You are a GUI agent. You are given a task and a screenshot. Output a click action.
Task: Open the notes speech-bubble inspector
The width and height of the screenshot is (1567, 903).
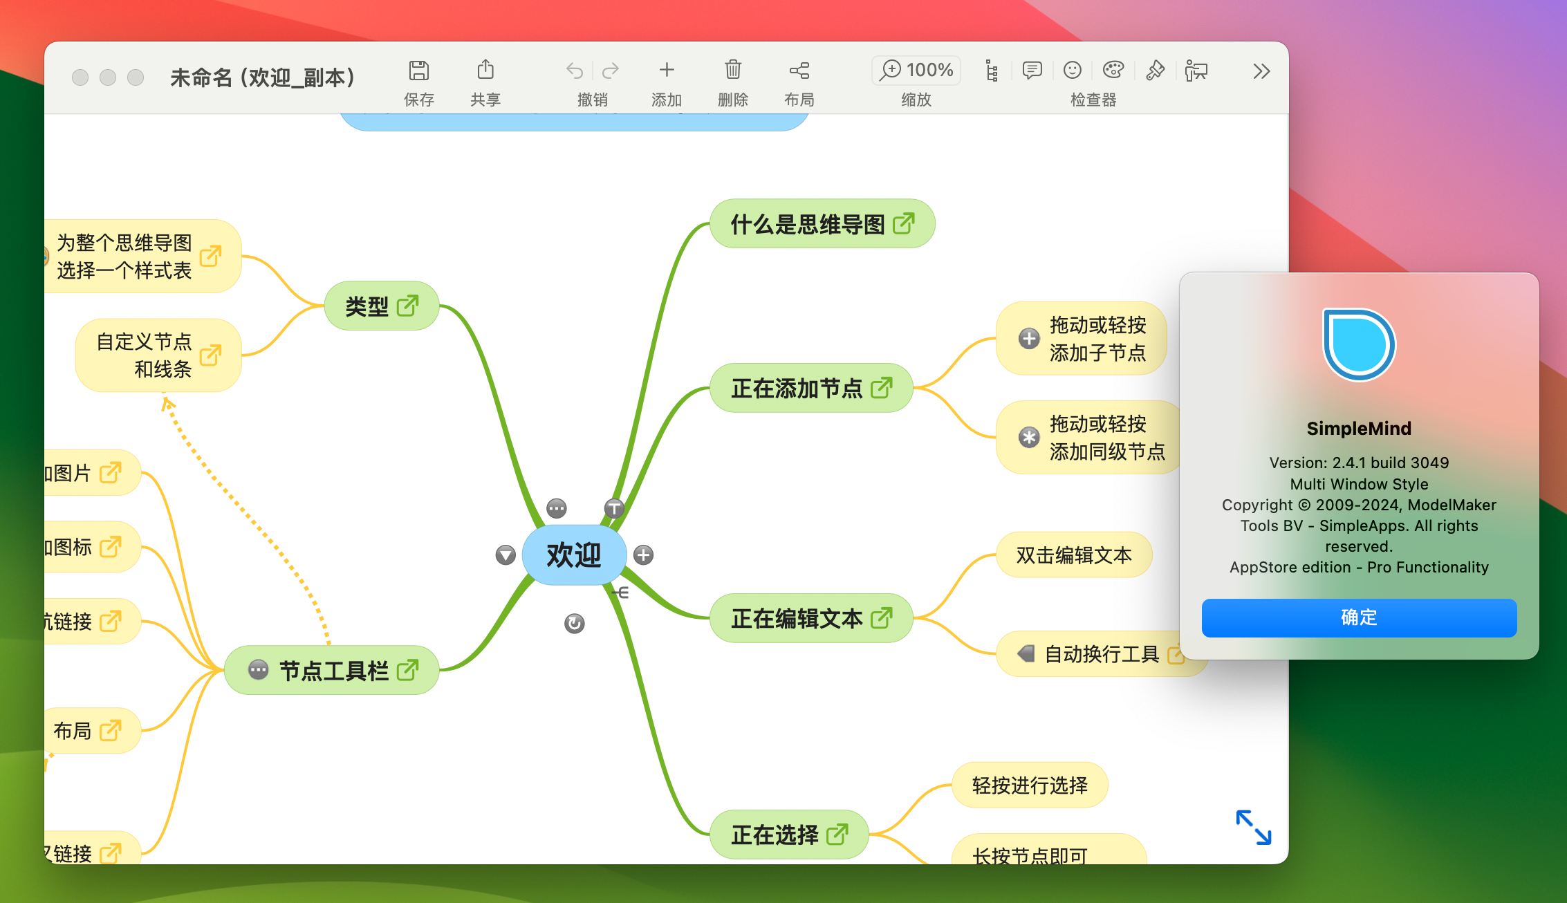pos(1032,71)
